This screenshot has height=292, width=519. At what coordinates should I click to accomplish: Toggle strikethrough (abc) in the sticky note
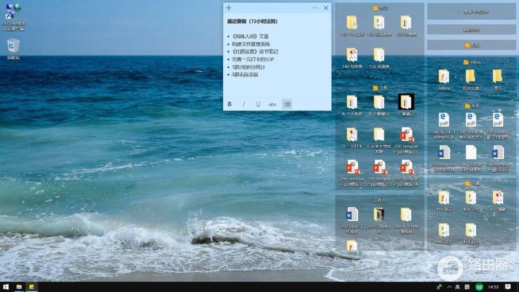[x=272, y=104]
